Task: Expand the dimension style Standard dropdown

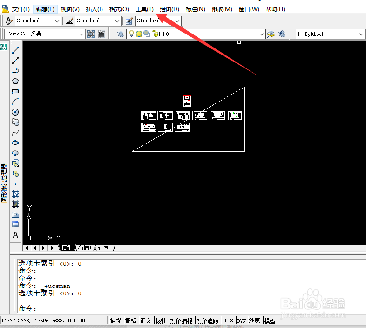Action: coord(117,21)
